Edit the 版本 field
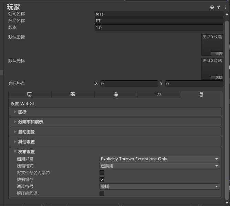The height and width of the screenshot is (206, 230). click(x=159, y=28)
